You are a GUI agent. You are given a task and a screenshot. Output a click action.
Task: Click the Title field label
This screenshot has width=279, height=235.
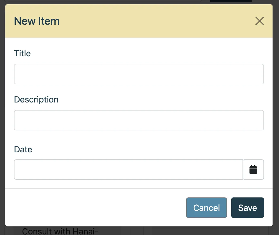(x=22, y=53)
